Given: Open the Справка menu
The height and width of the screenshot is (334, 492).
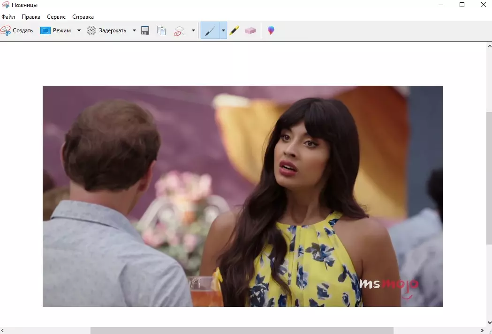Looking at the screenshot, I should [83, 17].
